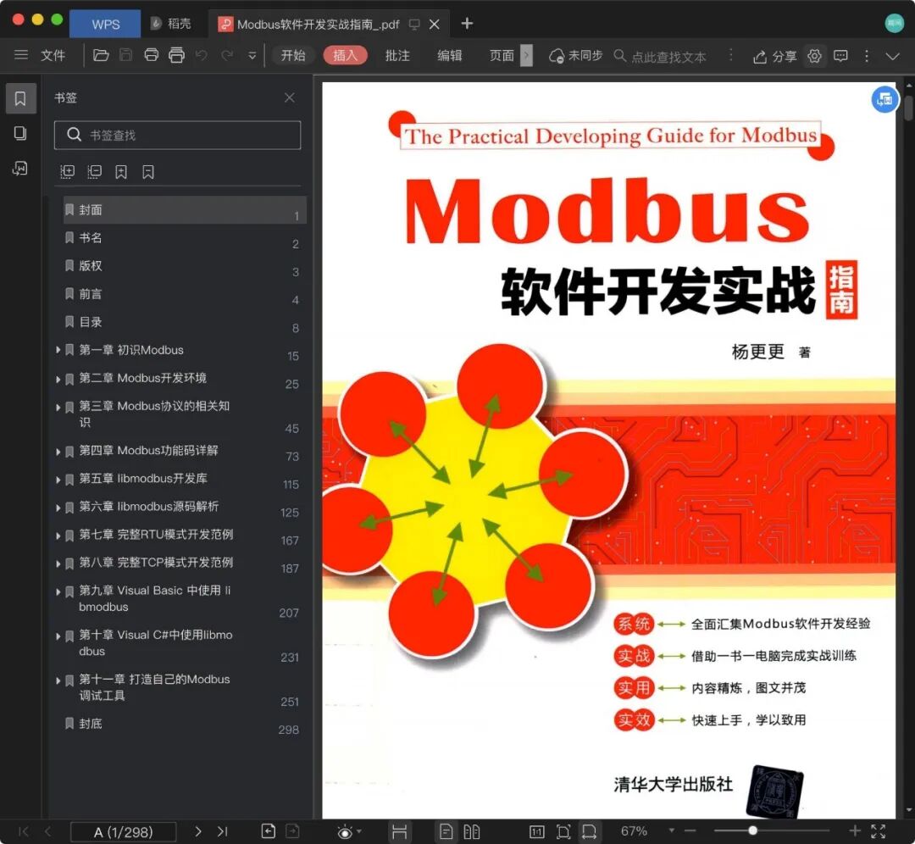Click the print icon in the toolbar

pyautogui.click(x=152, y=53)
